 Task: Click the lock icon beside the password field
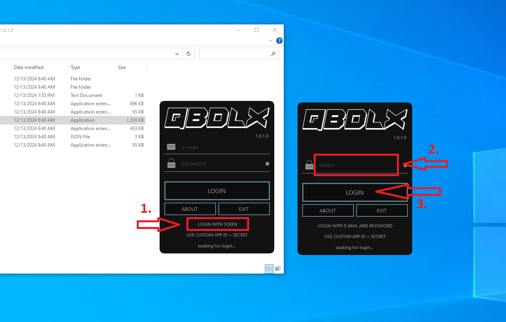pos(171,164)
